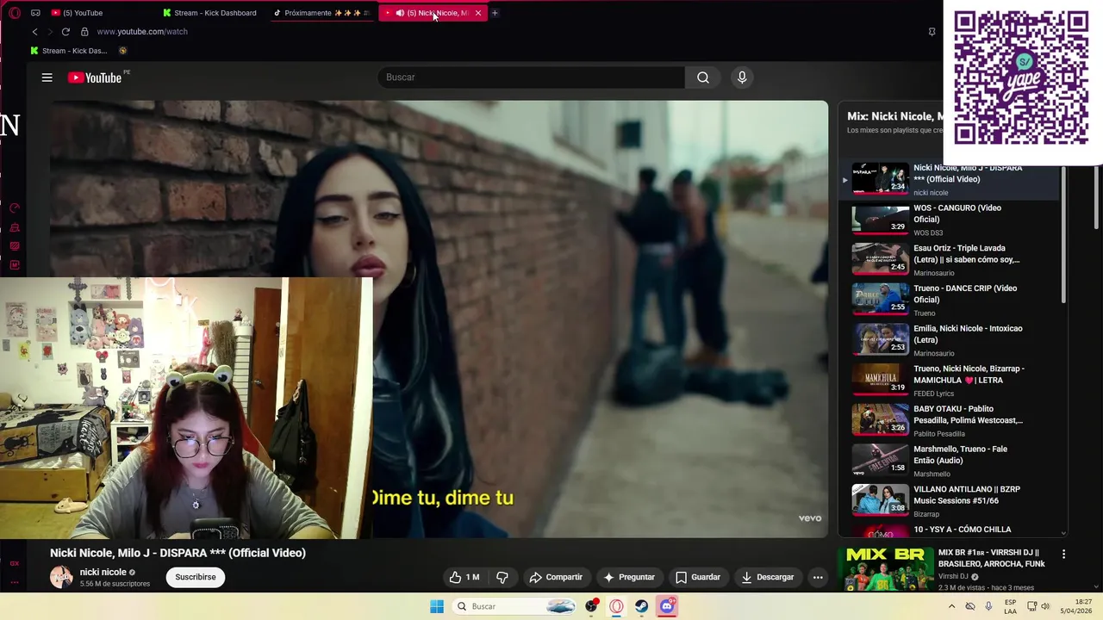Select the current 'Nicki Nicole, Milo J - DISPARA' playlist item
Screen dimensions: 1103x620
tap(948, 179)
